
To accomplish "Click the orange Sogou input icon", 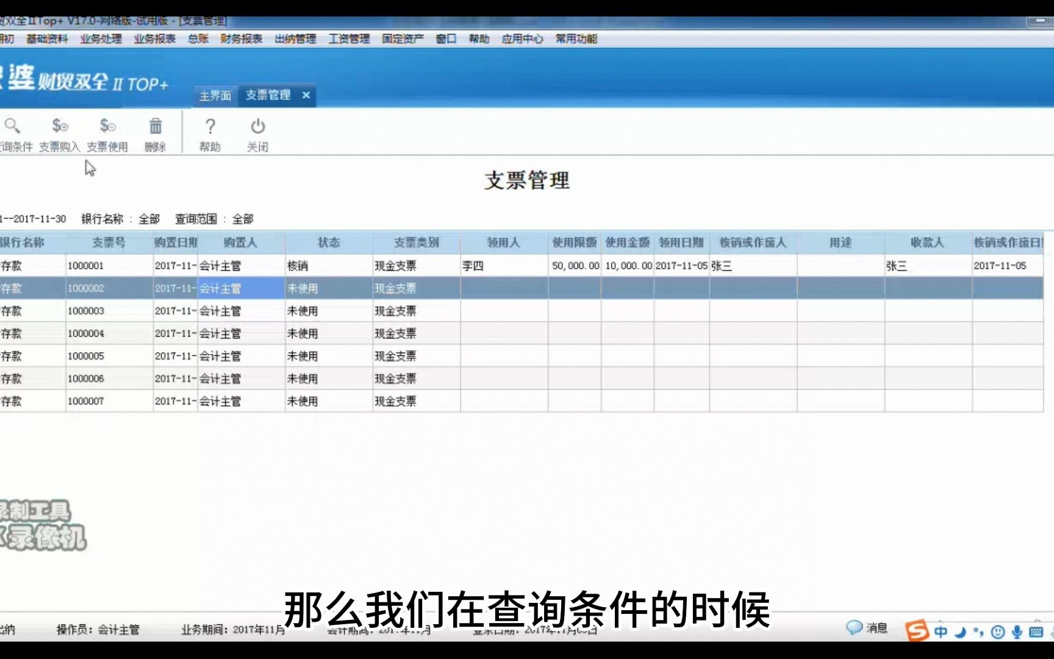I will [x=917, y=629].
